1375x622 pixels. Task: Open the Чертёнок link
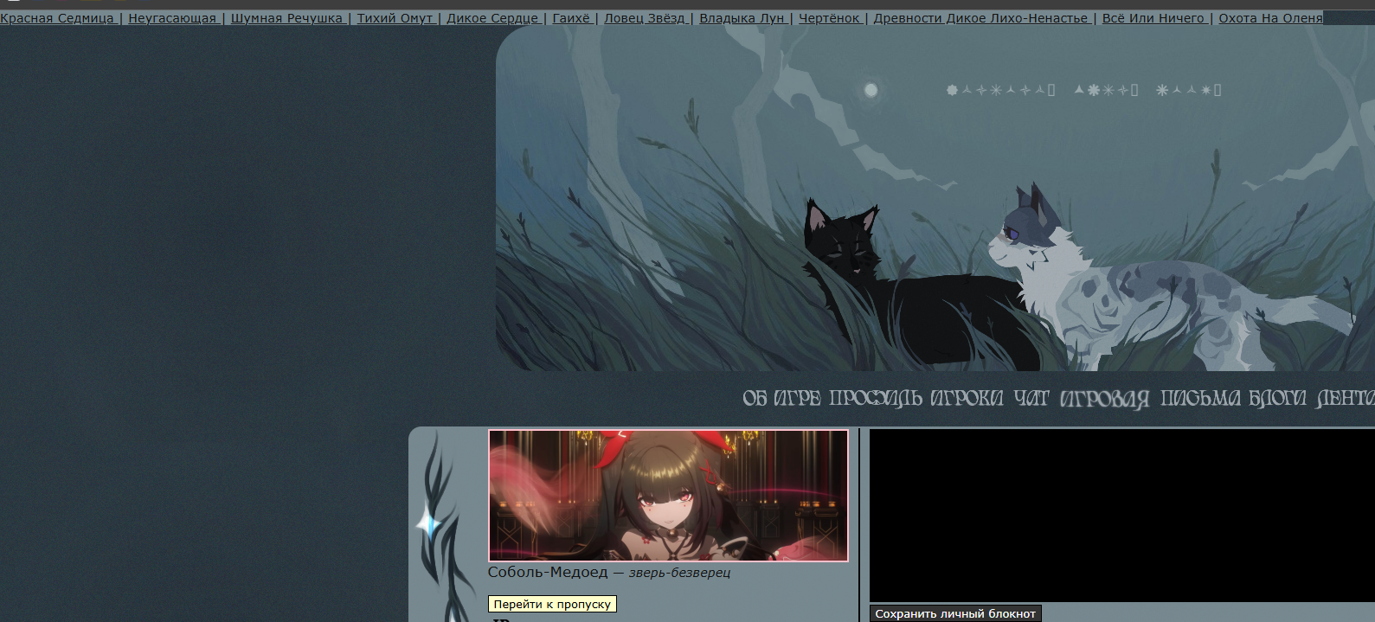(829, 18)
